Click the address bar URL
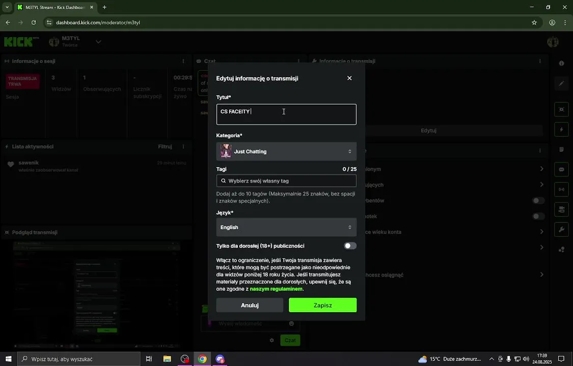The width and height of the screenshot is (573, 366). (x=98, y=22)
